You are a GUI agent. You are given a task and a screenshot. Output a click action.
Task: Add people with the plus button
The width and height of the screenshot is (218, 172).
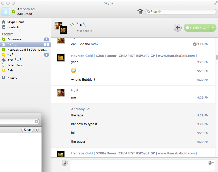(178, 28)
